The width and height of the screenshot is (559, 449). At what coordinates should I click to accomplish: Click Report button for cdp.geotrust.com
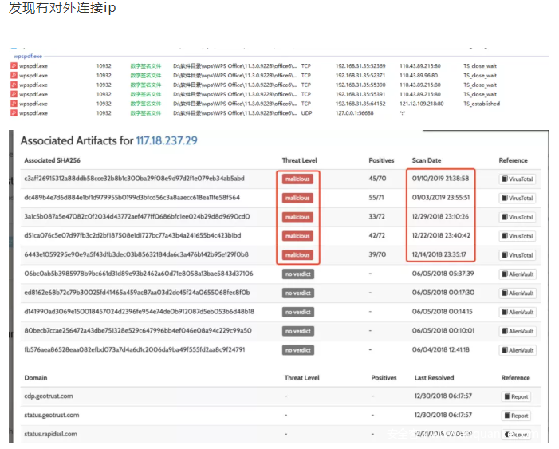[x=516, y=396]
